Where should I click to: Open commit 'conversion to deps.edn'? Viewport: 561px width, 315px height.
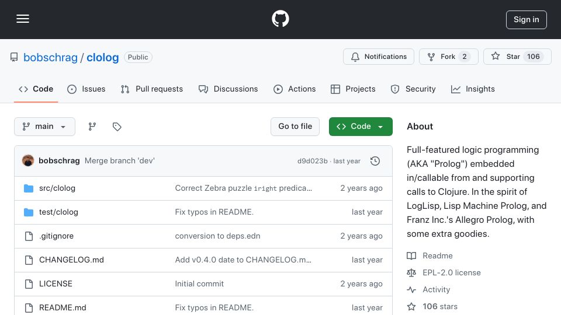[x=217, y=236]
